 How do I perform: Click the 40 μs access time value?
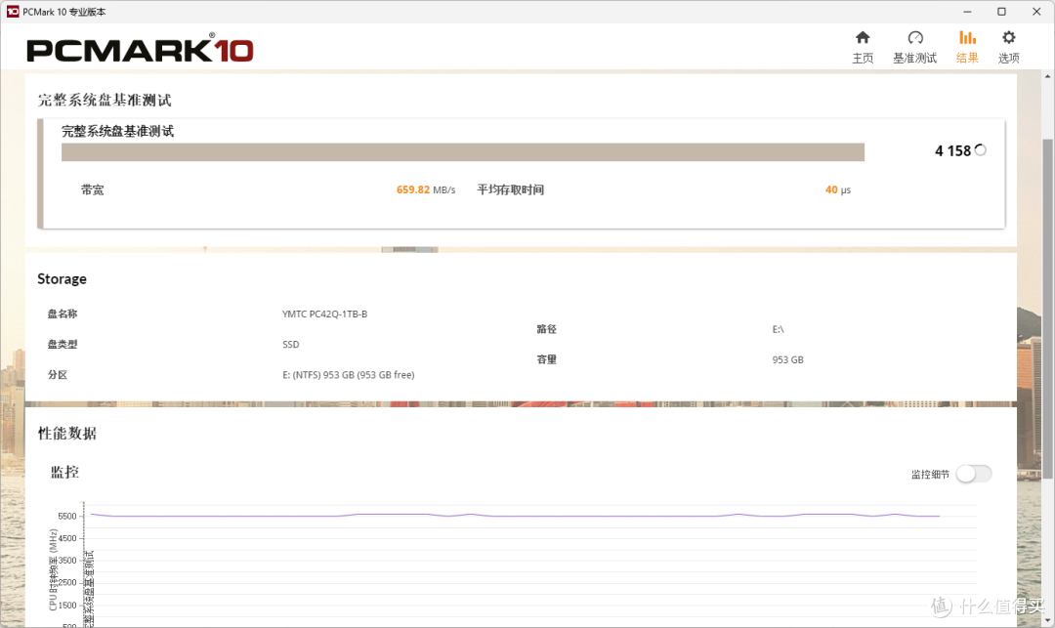pos(838,189)
